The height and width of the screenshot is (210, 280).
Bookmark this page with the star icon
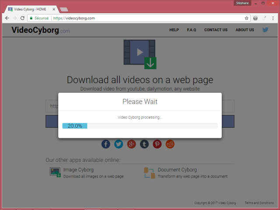point(247,18)
